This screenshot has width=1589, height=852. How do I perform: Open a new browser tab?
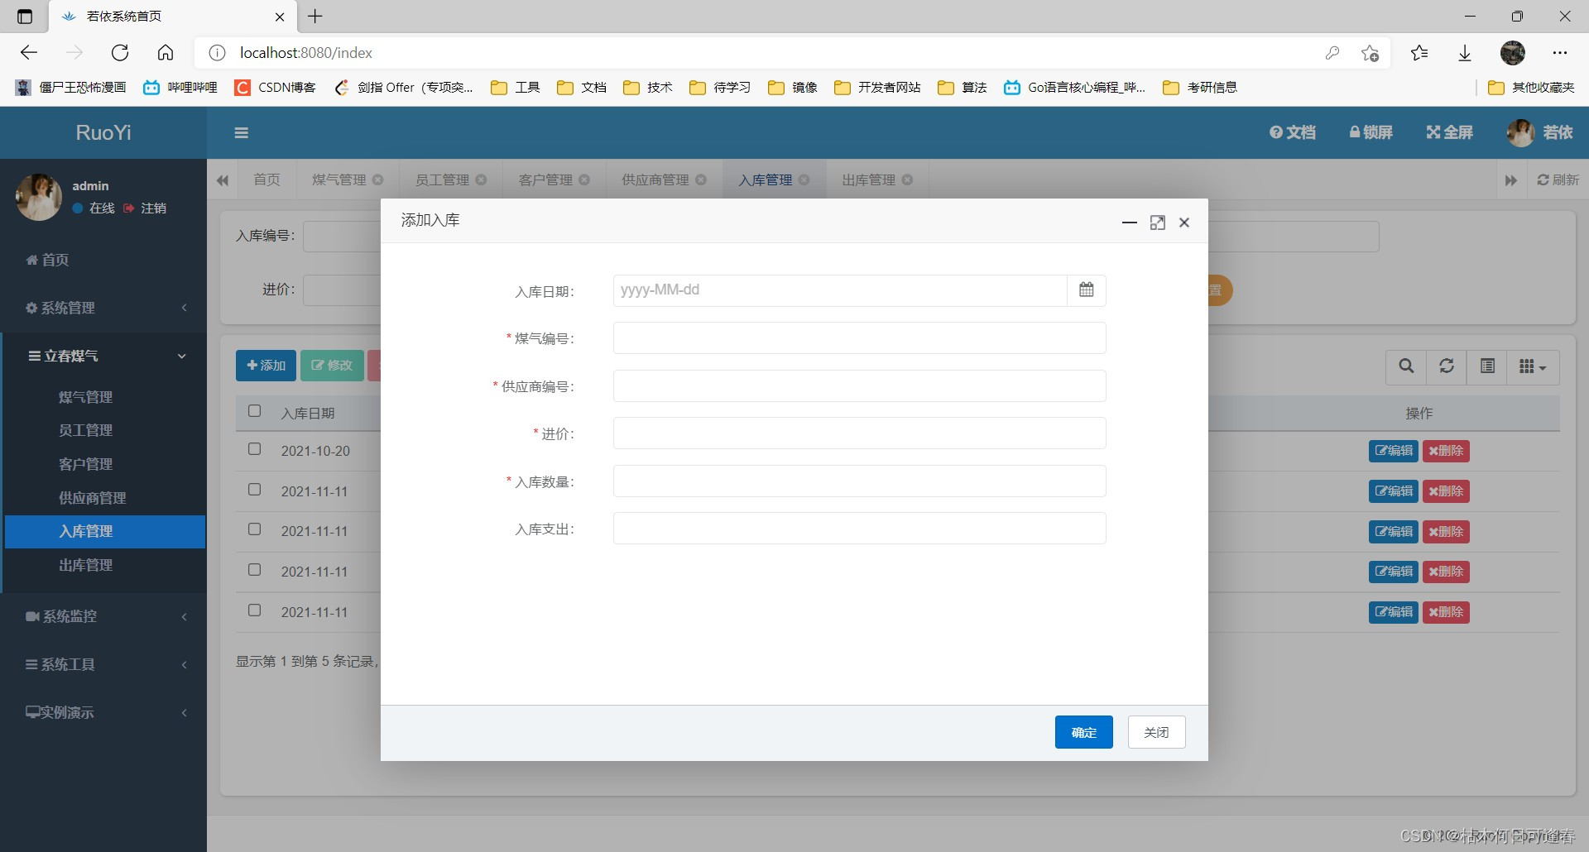click(x=315, y=16)
